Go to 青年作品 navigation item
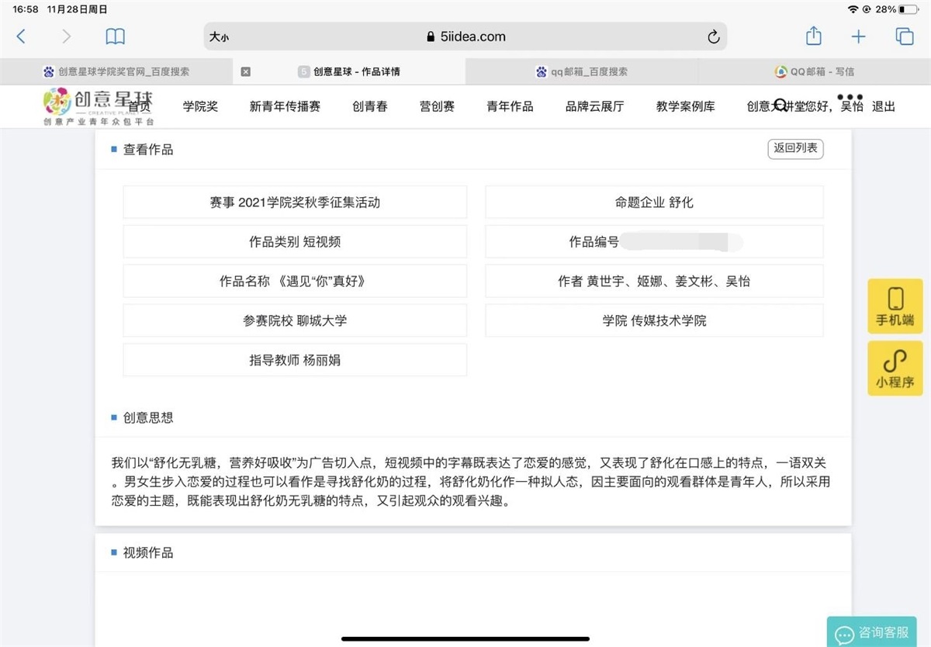 point(510,106)
